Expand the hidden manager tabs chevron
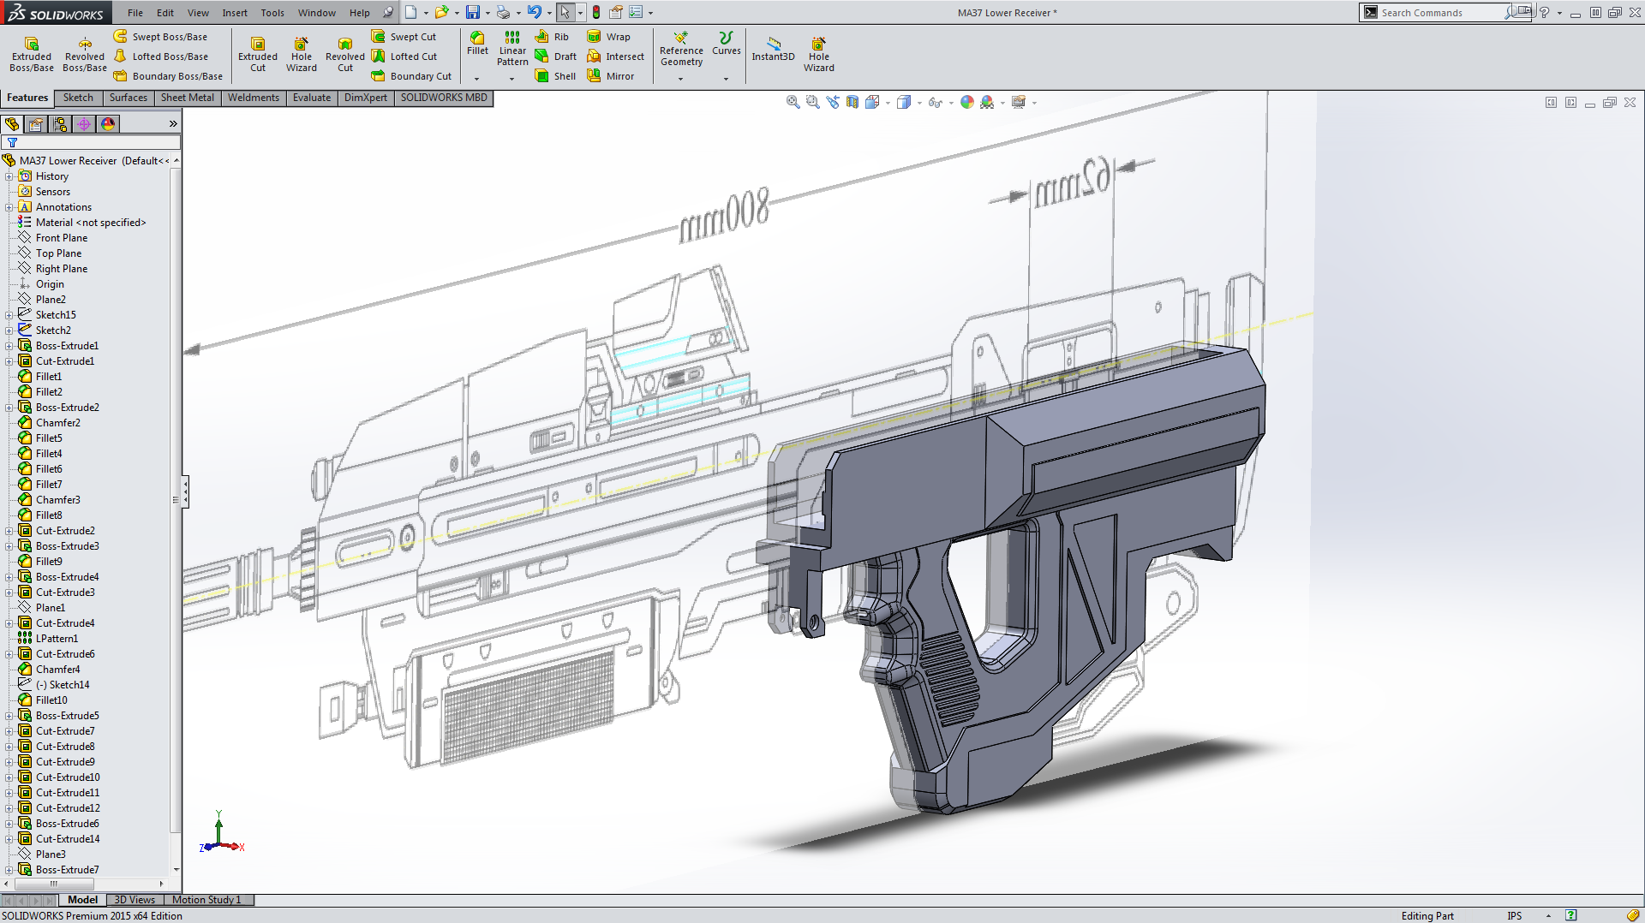Screen dimensions: 1645x923 point(172,124)
